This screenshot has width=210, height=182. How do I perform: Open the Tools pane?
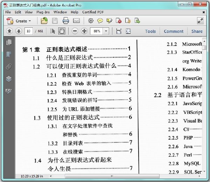coord(150,32)
